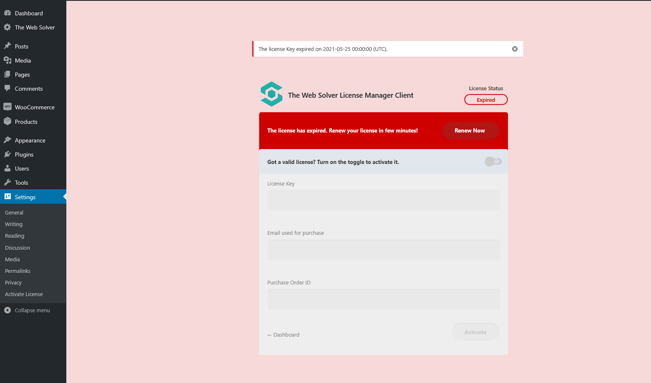Click The Web Solver hexagon logo

272,94
